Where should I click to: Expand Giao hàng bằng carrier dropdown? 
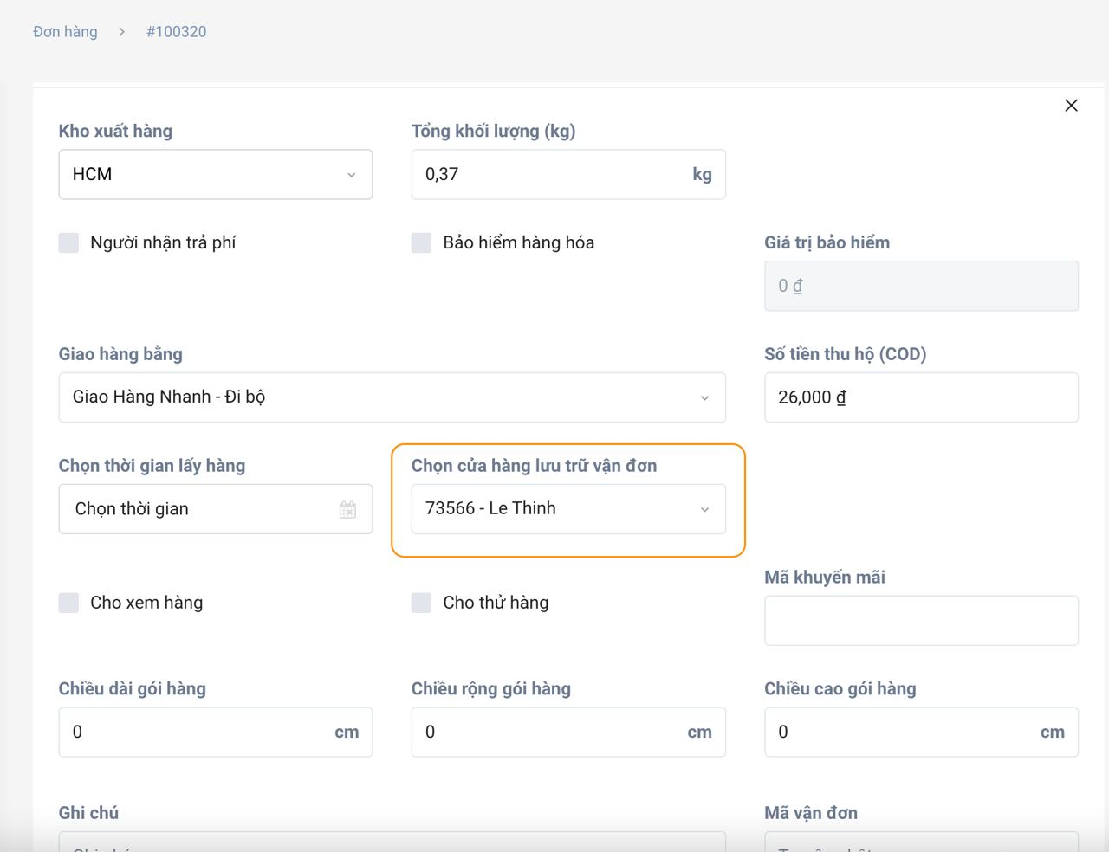(x=392, y=397)
